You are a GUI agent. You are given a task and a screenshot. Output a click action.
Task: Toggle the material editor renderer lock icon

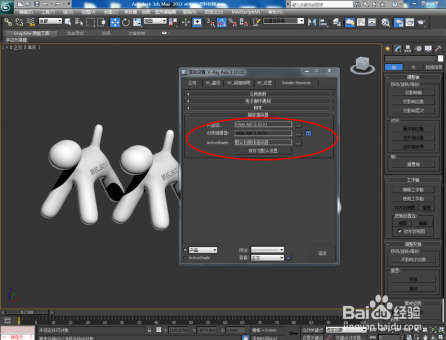(308, 133)
